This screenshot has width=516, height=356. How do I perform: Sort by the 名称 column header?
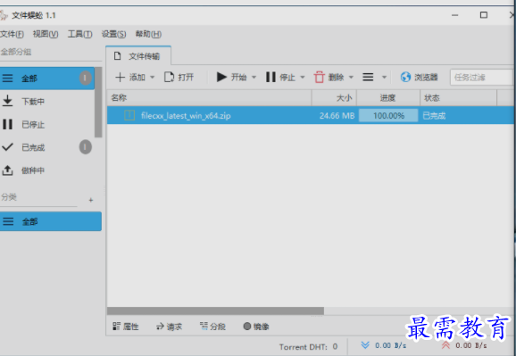(209, 98)
